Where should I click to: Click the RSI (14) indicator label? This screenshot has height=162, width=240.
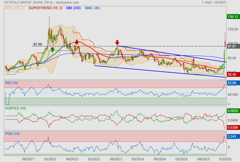point(11,83)
